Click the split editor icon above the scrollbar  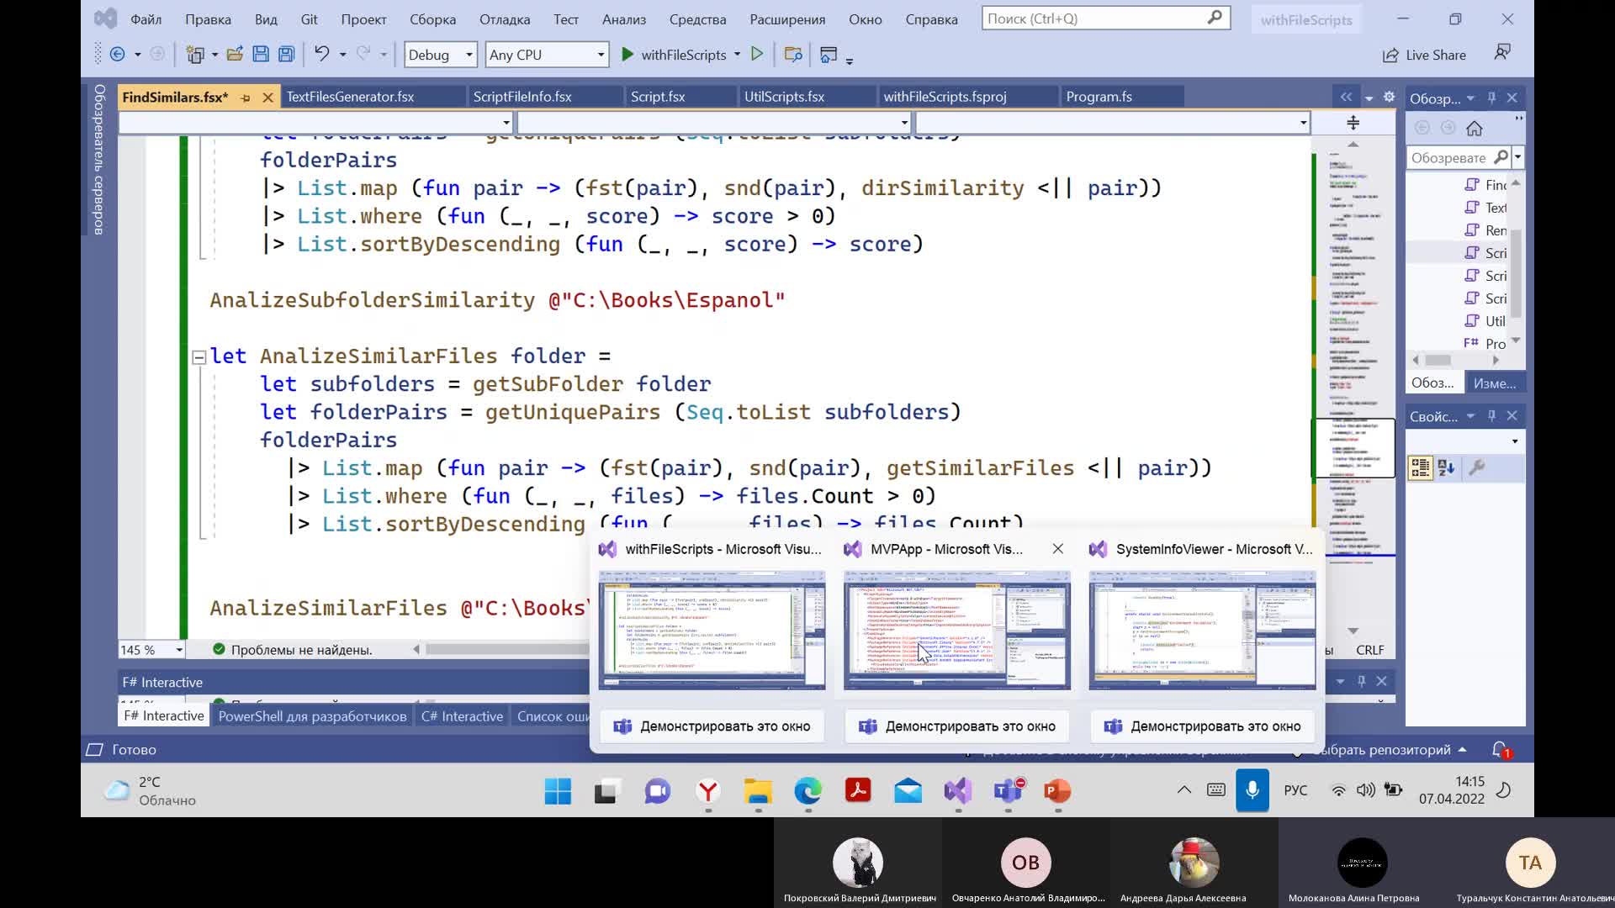(1353, 123)
